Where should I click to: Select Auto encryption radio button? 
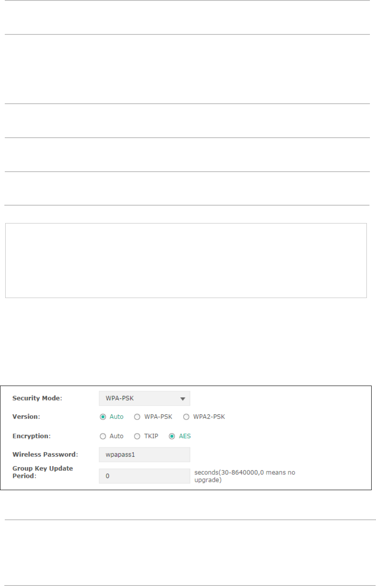(103, 436)
